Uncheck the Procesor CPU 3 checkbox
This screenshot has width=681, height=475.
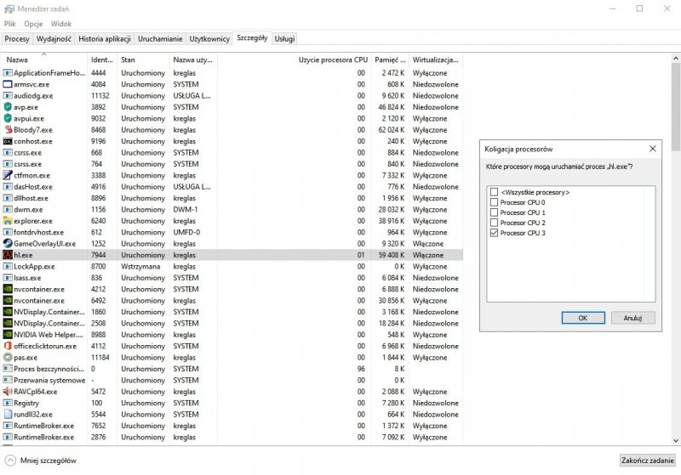point(494,233)
